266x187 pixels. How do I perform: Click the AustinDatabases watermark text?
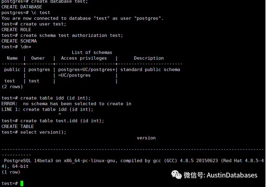[232, 175]
